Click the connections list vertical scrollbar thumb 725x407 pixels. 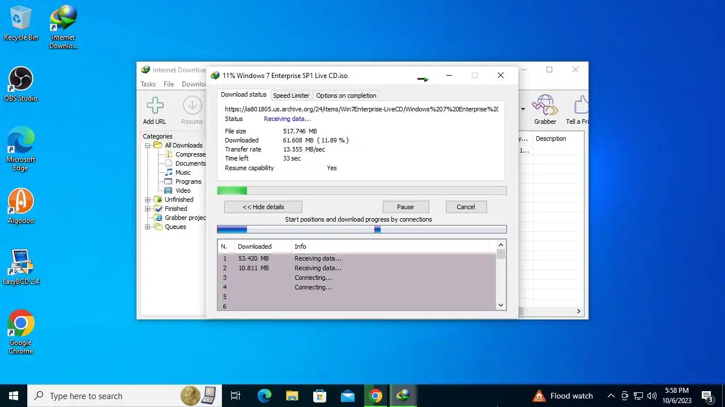pos(501,254)
